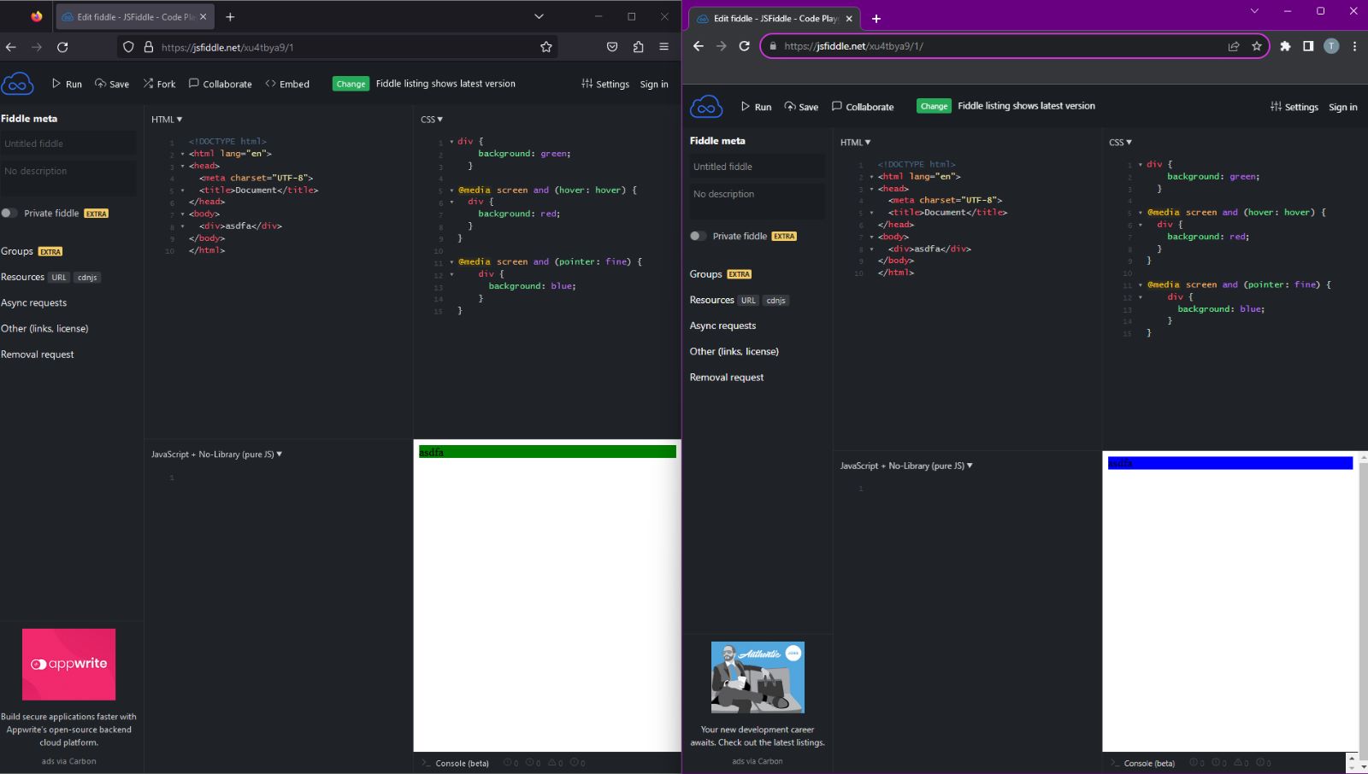Open new tab in Firefox
1368x774 pixels.
pyautogui.click(x=230, y=16)
